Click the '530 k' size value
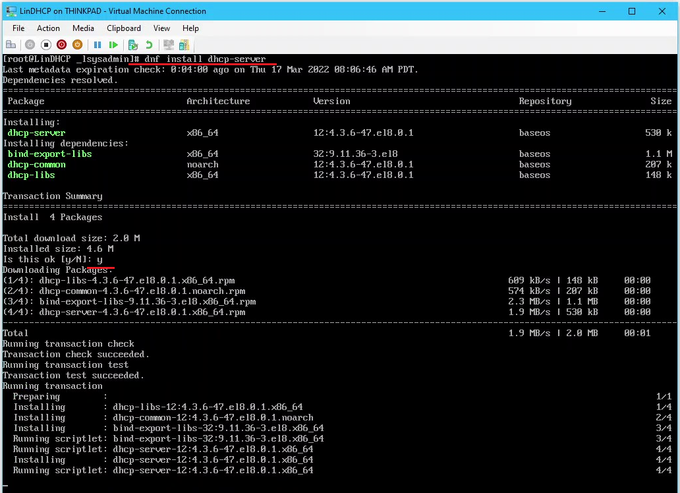Screen dimensions: 680x493 coord(659,132)
